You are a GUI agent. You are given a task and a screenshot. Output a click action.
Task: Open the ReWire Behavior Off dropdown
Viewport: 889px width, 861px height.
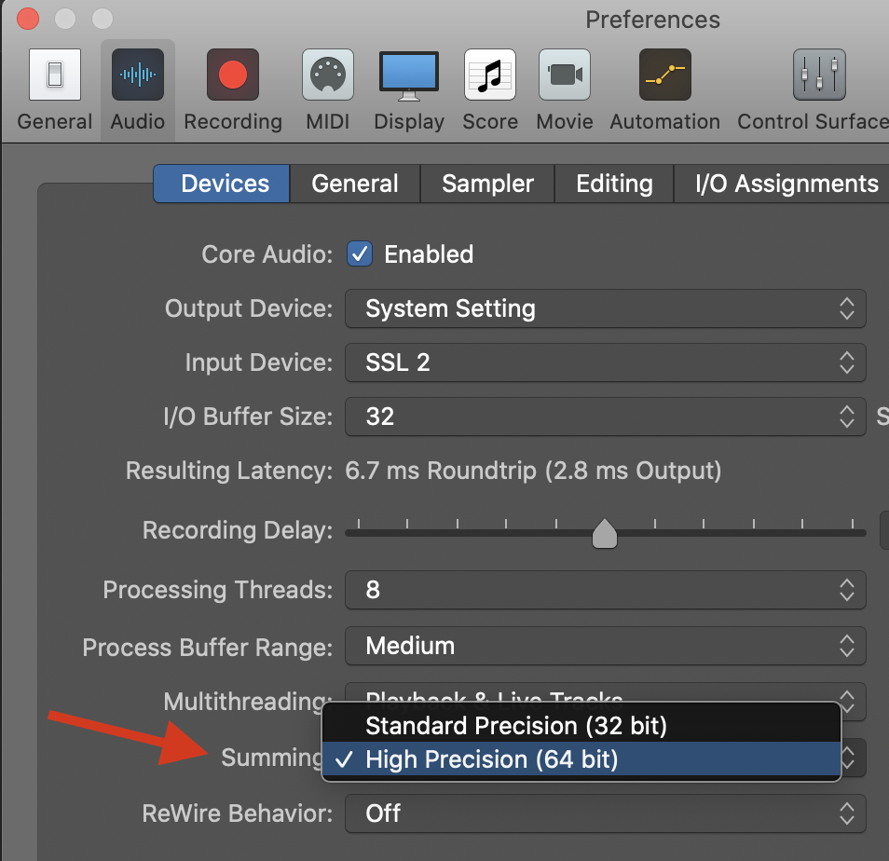click(x=605, y=813)
